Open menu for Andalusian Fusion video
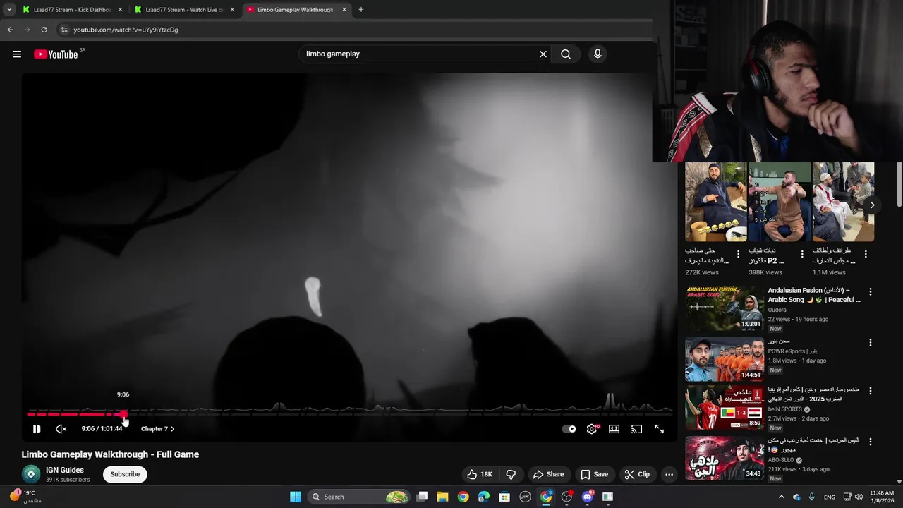The width and height of the screenshot is (903, 508). coord(871,291)
